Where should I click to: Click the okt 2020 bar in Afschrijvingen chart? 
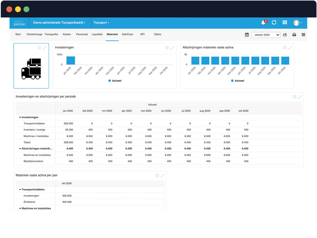click(x=285, y=61)
